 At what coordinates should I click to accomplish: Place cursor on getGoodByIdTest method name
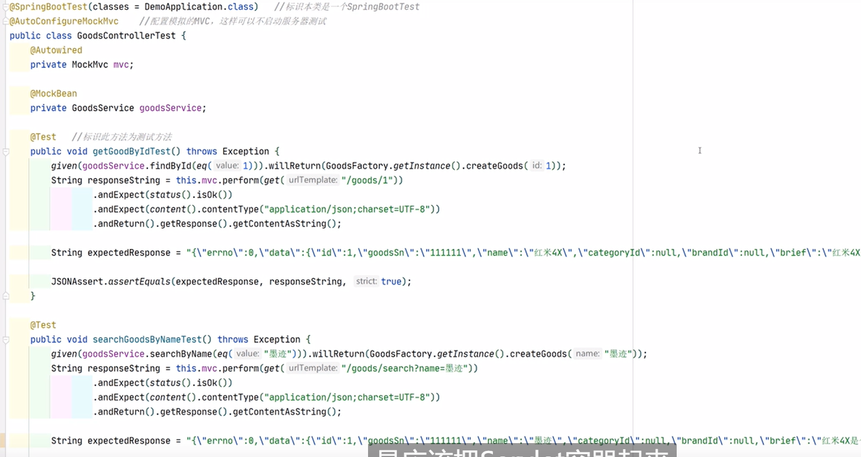pos(132,151)
